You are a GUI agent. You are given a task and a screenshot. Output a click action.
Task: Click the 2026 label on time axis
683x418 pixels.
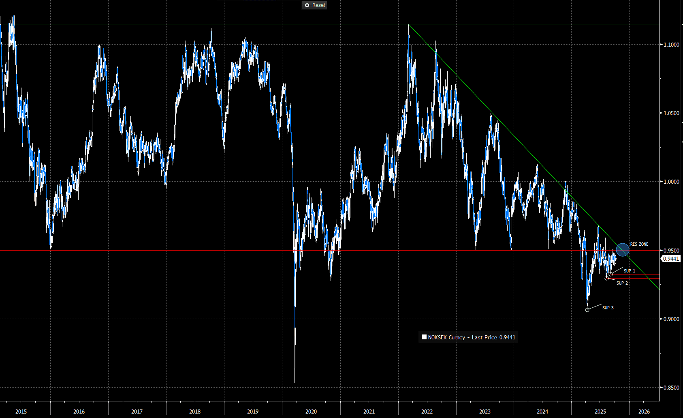[x=644, y=412]
